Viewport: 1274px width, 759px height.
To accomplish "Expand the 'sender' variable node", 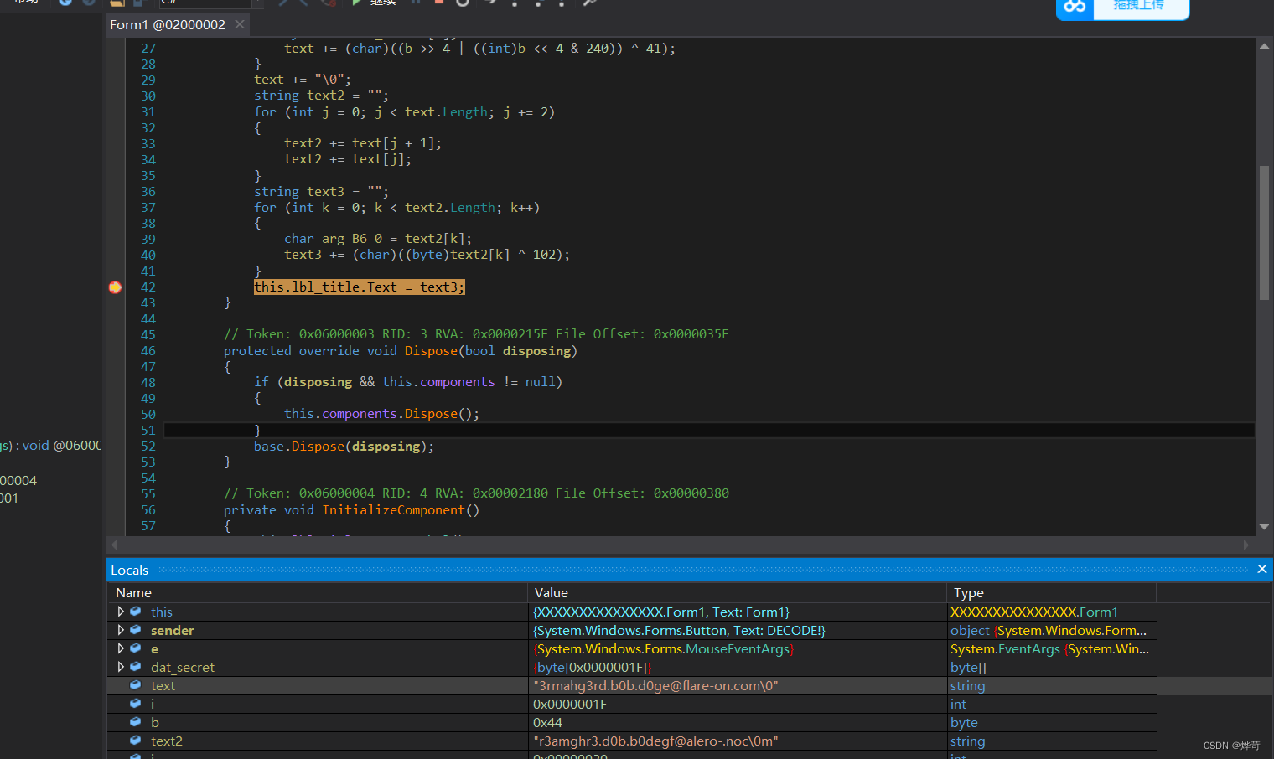I will click(x=121, y=631).
